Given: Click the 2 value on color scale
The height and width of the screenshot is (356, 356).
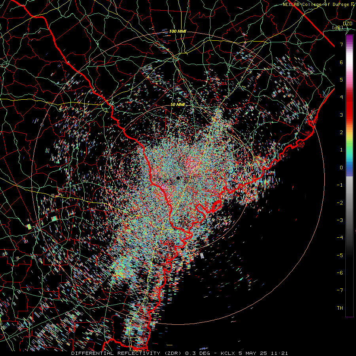Looking at the screenshot, I should point(341,133).
